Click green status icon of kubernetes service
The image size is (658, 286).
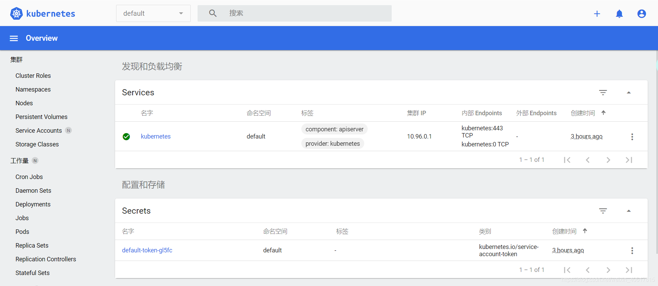tap(126, 136)
